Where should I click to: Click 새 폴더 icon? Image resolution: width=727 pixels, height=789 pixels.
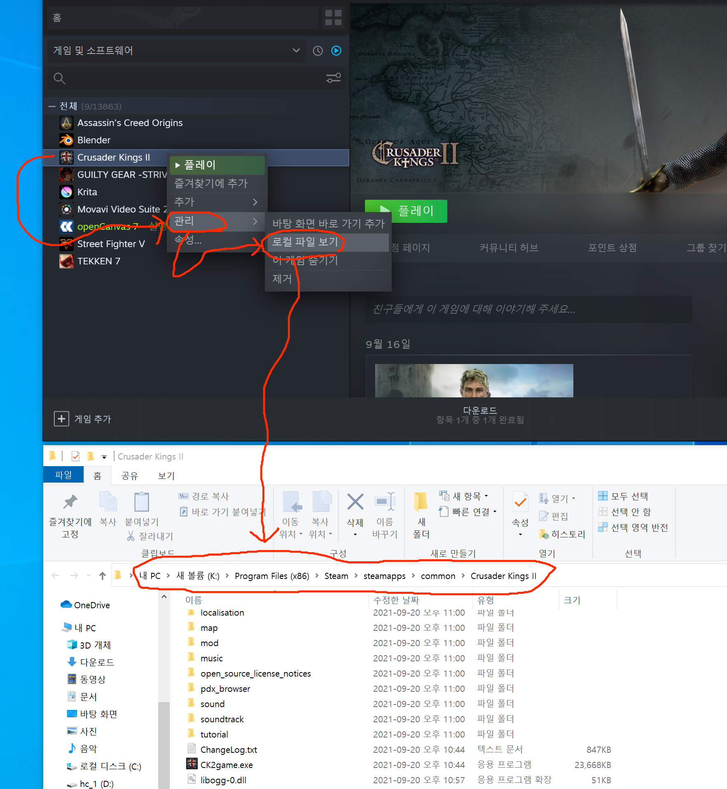coord(421,502)
